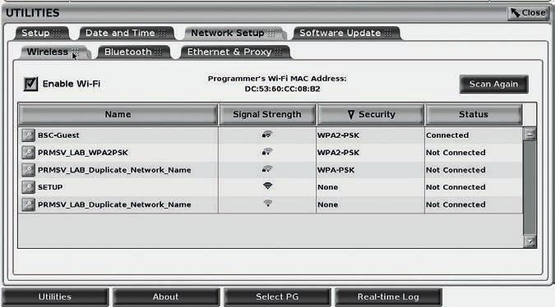Sort networks by Name column header
Screen dimensions: 555x307
coord(118,114)
